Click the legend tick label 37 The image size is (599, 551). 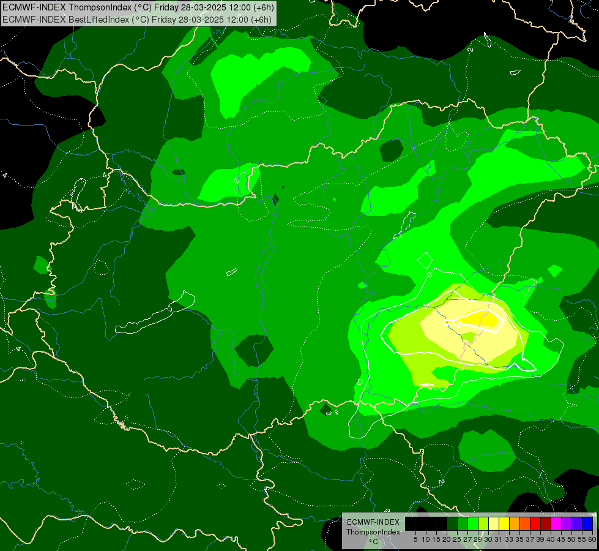[x=530, y=539]
